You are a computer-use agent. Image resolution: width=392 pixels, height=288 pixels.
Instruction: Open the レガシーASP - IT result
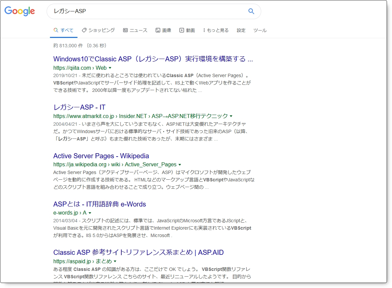[x=79, y=107]
